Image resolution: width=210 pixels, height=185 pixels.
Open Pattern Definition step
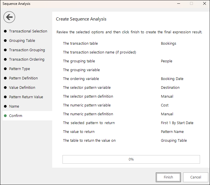pyautogui.click(x=23, y=78)
